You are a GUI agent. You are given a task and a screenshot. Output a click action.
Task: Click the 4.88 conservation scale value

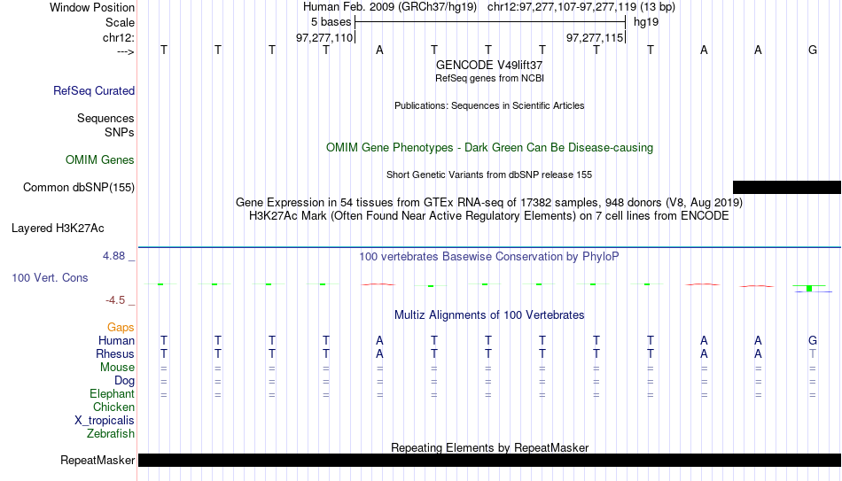click(x=113, y=256)
